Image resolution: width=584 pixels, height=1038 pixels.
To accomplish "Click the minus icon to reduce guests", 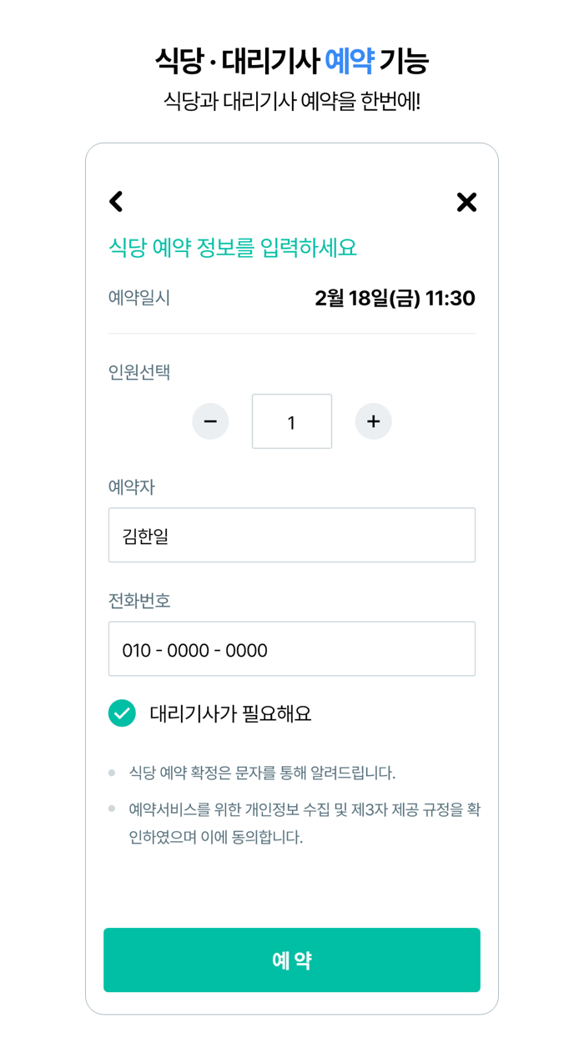I will [x=210, y=421].
